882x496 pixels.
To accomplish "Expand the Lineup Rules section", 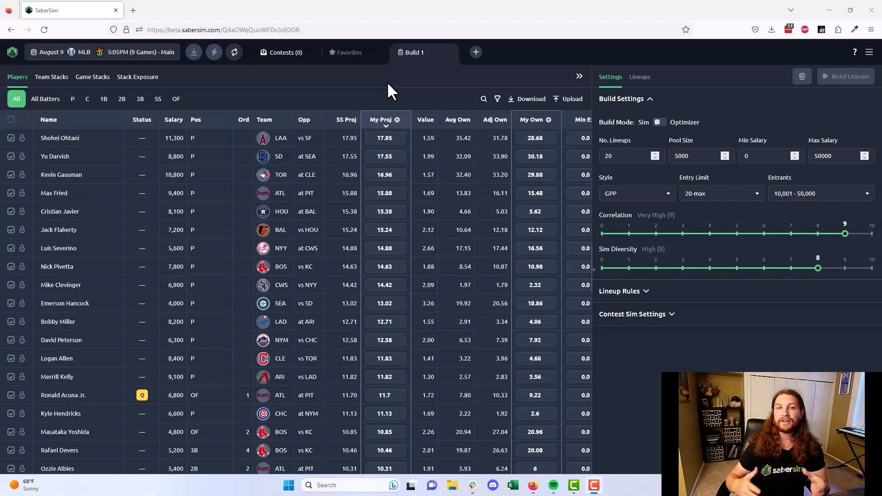I will coord(624,291).
